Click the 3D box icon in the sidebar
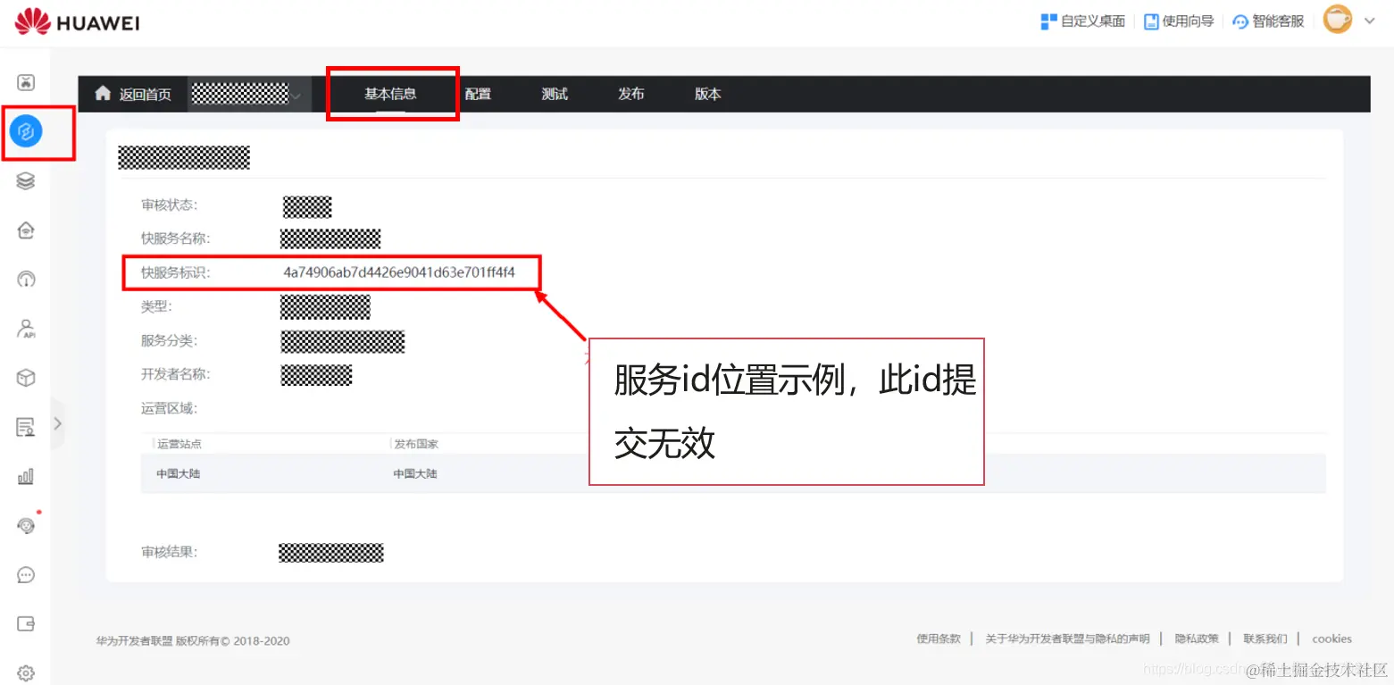 [26, 377]
